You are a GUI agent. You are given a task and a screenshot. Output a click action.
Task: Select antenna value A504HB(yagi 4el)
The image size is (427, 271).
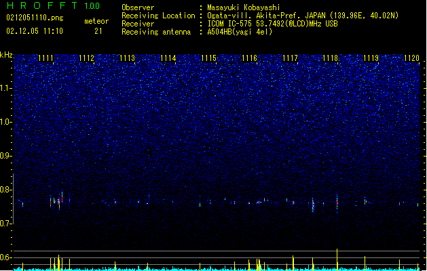(x=240, y=32)
